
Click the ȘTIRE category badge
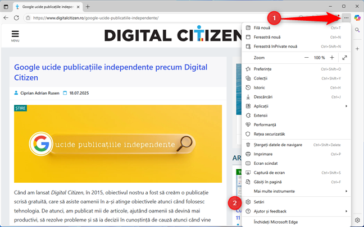pos(20,108)
